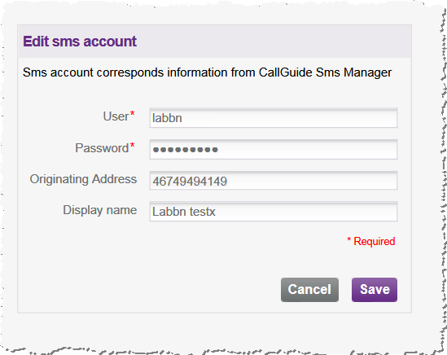Select the Originating Address input field
Image resolution: width=447 pixels, height=355 pixels.
coord(274,181)
